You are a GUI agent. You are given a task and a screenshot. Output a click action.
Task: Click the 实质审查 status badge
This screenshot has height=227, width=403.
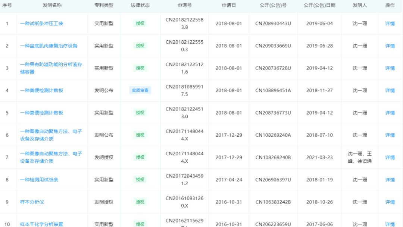(140, 90)
